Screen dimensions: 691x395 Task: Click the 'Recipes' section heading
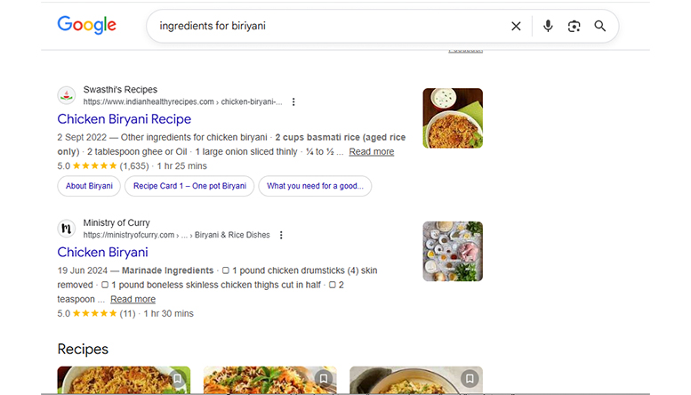click(x=83, y=349)
